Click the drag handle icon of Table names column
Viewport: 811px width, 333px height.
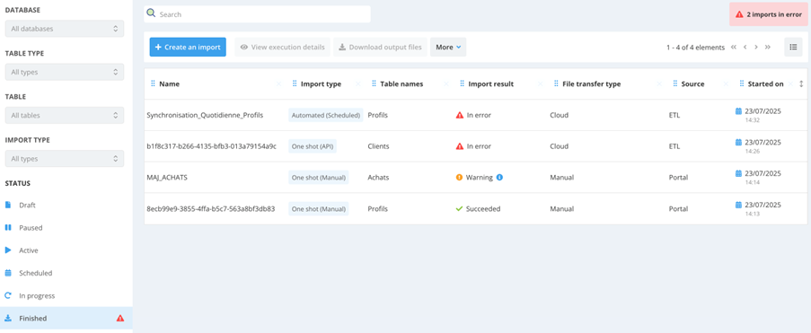coord(374,83)
